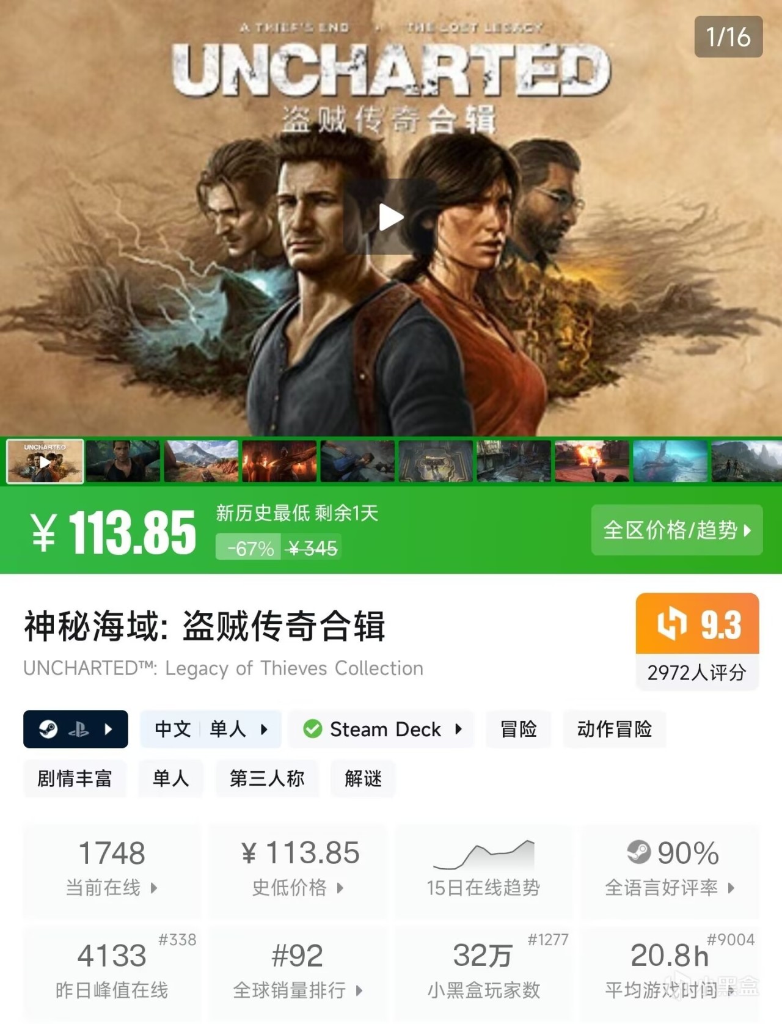This screenshot has width=782, height=1024.
Task: Click the Steam Deck verified checkmark icon
Action: pos(312,729)
